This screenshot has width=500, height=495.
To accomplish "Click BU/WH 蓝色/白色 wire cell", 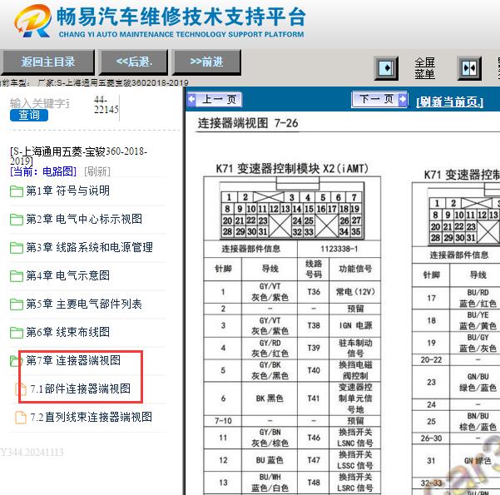I will click(x=270, y=483).
